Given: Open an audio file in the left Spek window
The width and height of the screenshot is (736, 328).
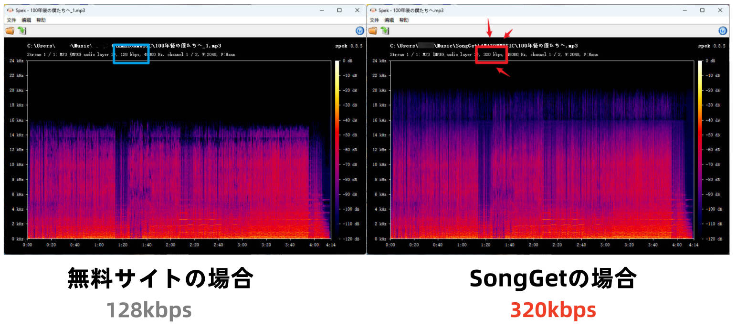Looking at the screenshot, I should (8, 31).
